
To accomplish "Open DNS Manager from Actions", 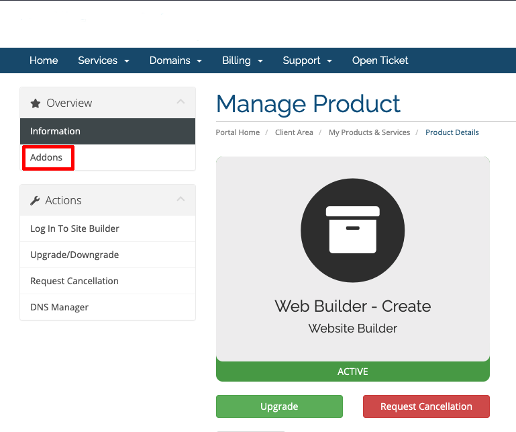I will pos(59,307).
